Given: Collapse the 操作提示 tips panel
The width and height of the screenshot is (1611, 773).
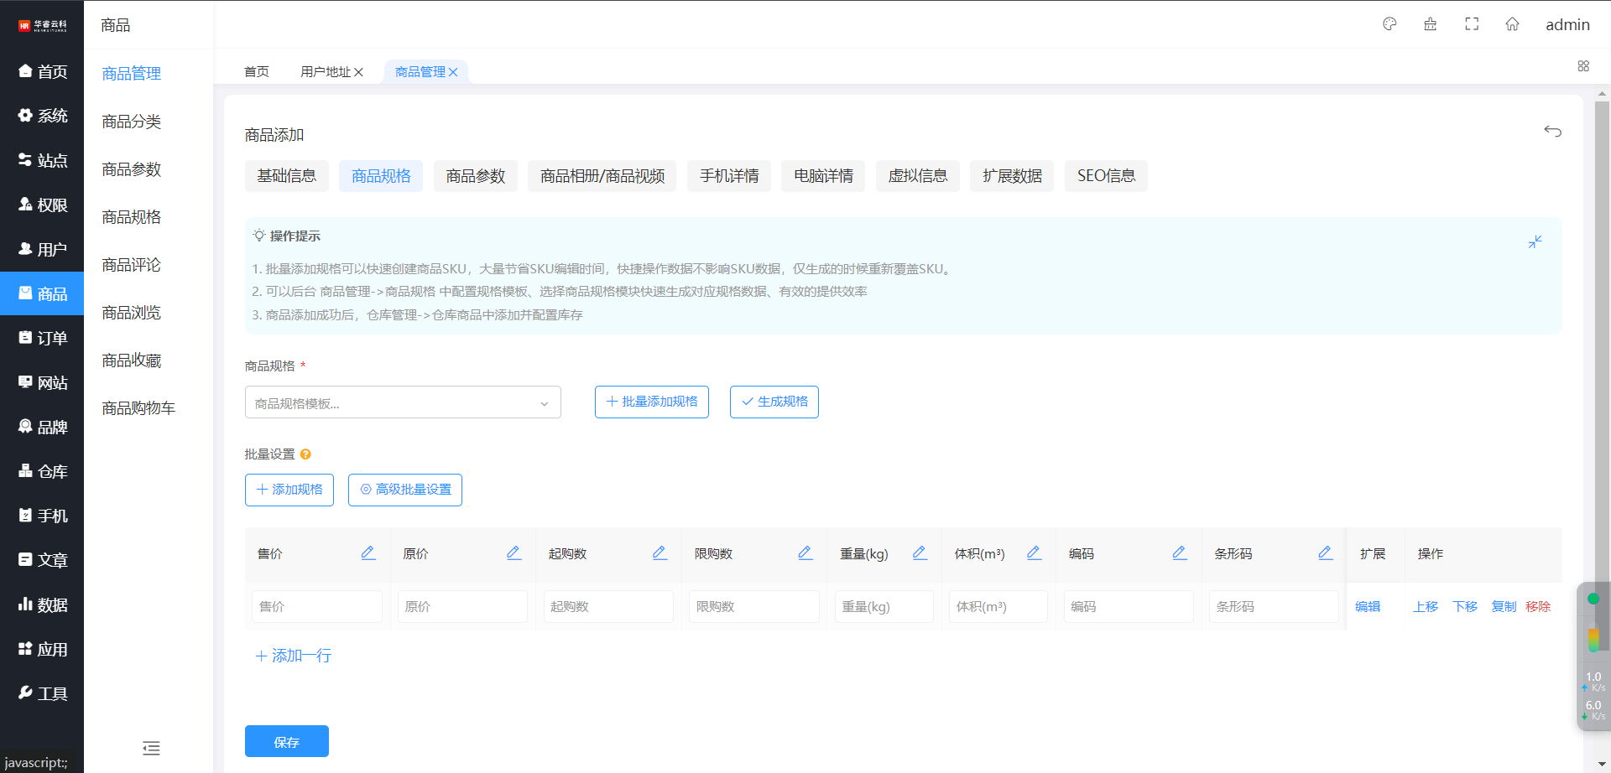Looking at the screenshot, I should point(1535,242).
